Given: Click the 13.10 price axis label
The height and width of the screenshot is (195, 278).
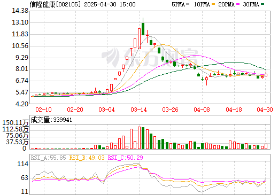Looking at the screenshot, I should coord(20,22).
